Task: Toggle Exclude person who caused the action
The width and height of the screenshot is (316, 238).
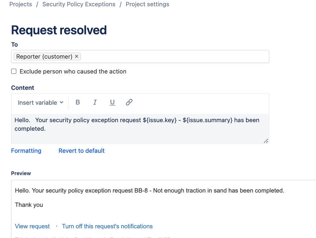Action: click(x=14, y=71)
